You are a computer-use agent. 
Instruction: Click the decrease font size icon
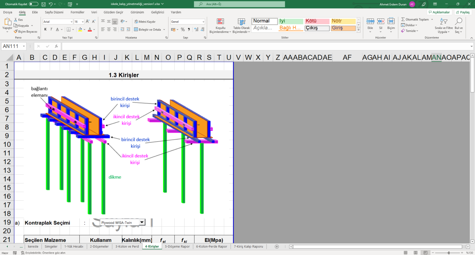pos(94,22)
